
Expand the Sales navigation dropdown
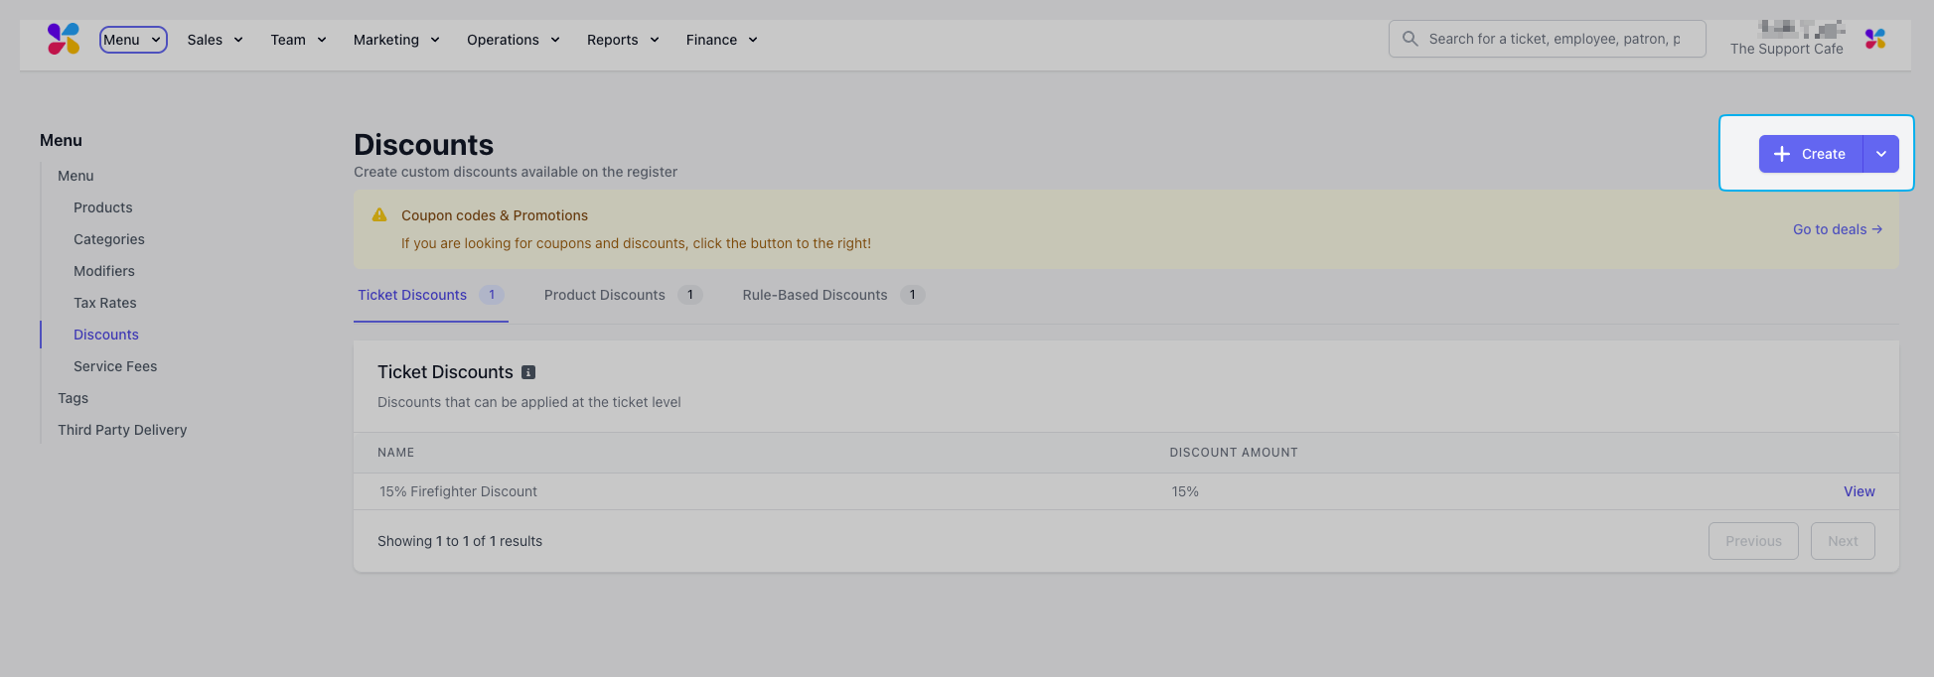click(215, 40)
